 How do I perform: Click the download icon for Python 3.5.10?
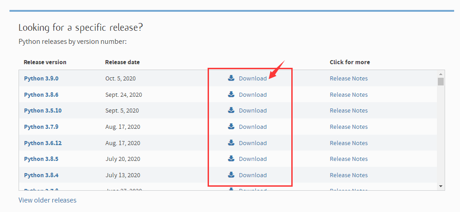coord(231,110)
